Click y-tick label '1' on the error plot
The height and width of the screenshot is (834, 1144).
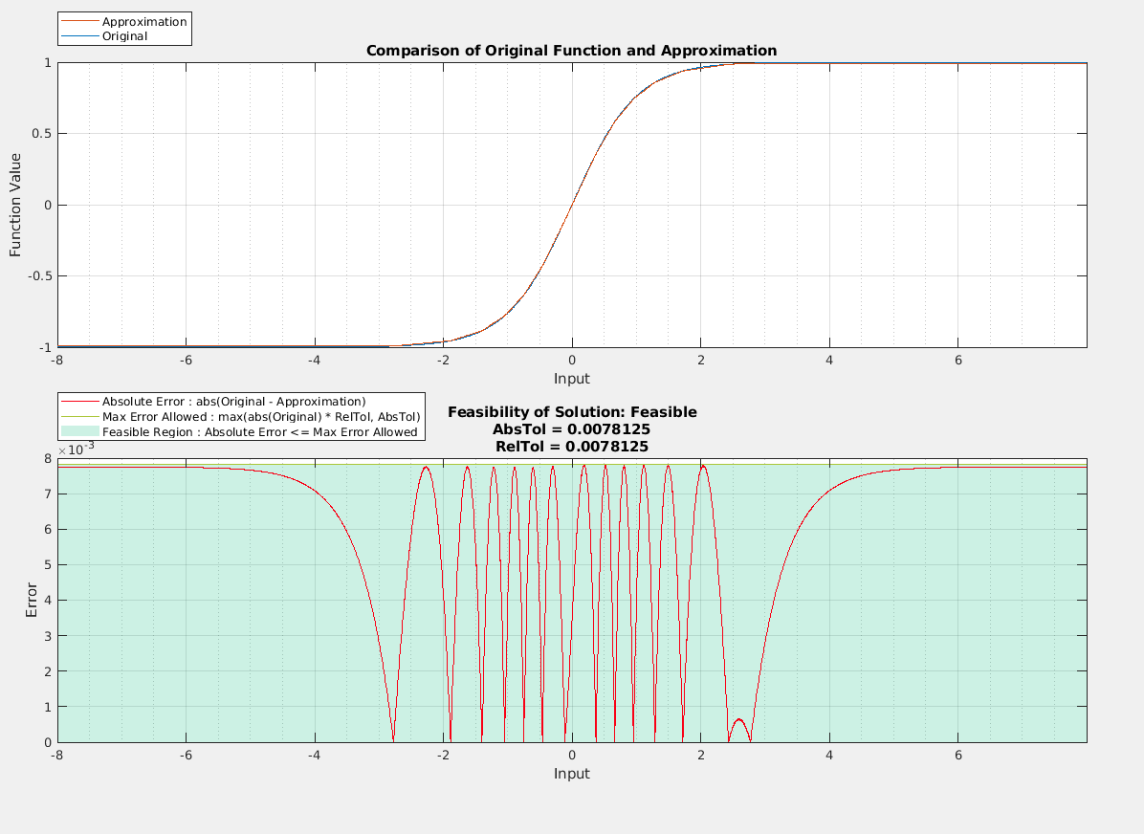tap(48, 707)
